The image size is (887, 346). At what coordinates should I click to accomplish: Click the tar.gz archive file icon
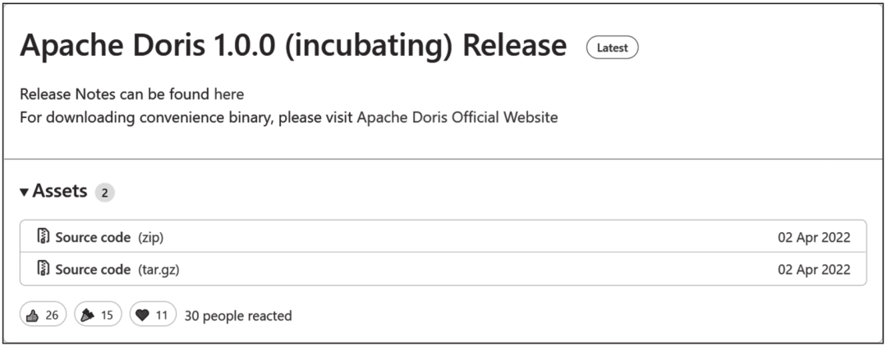(44, 269)
